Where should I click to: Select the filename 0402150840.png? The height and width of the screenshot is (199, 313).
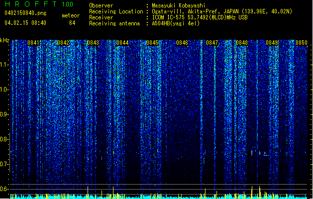pyautogui.click(x=25, y=13)
